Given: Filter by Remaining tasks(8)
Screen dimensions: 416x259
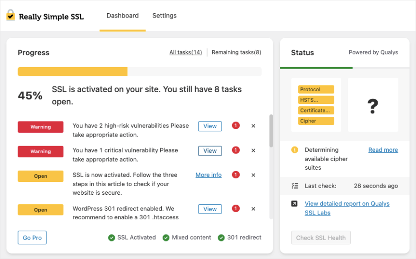Looking at the screenshot, I should (236, 52).
